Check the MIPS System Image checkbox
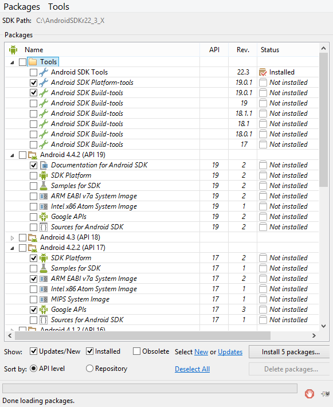 pyautogui.click(x=33, y=300)
